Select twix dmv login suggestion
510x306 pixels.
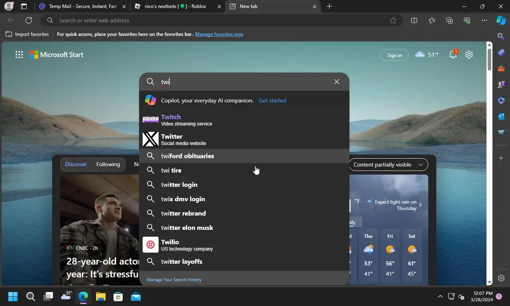(x=244, y=199)
